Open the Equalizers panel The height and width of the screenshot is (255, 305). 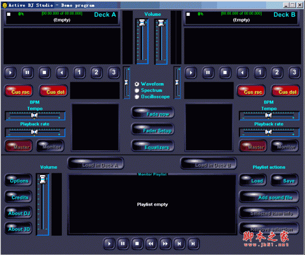point(153,146)
